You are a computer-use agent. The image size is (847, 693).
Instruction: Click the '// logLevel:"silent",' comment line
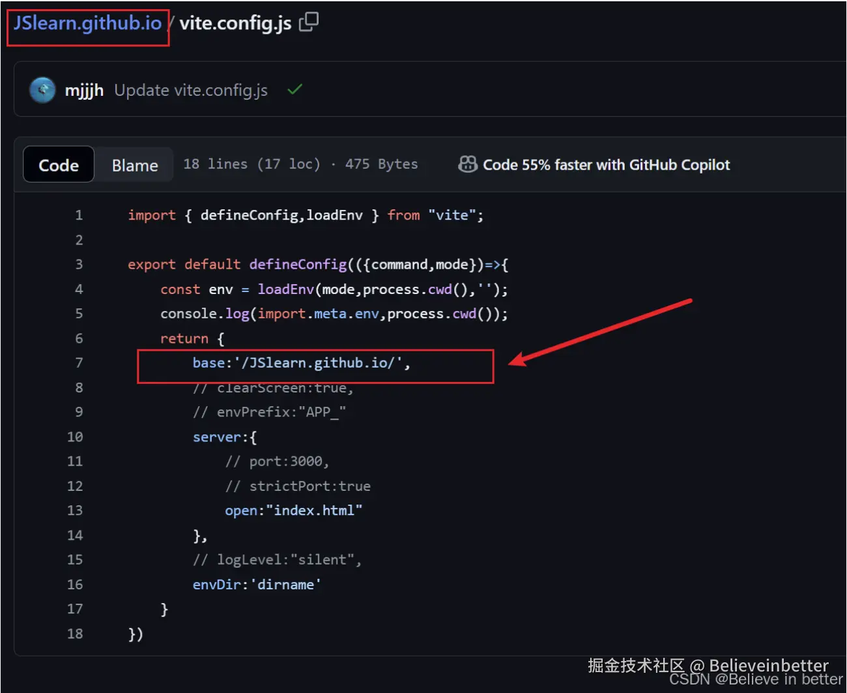[x=277, y=560]
